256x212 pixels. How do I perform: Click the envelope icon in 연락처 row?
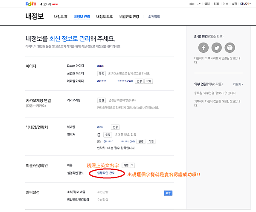(x=99, y=142)
